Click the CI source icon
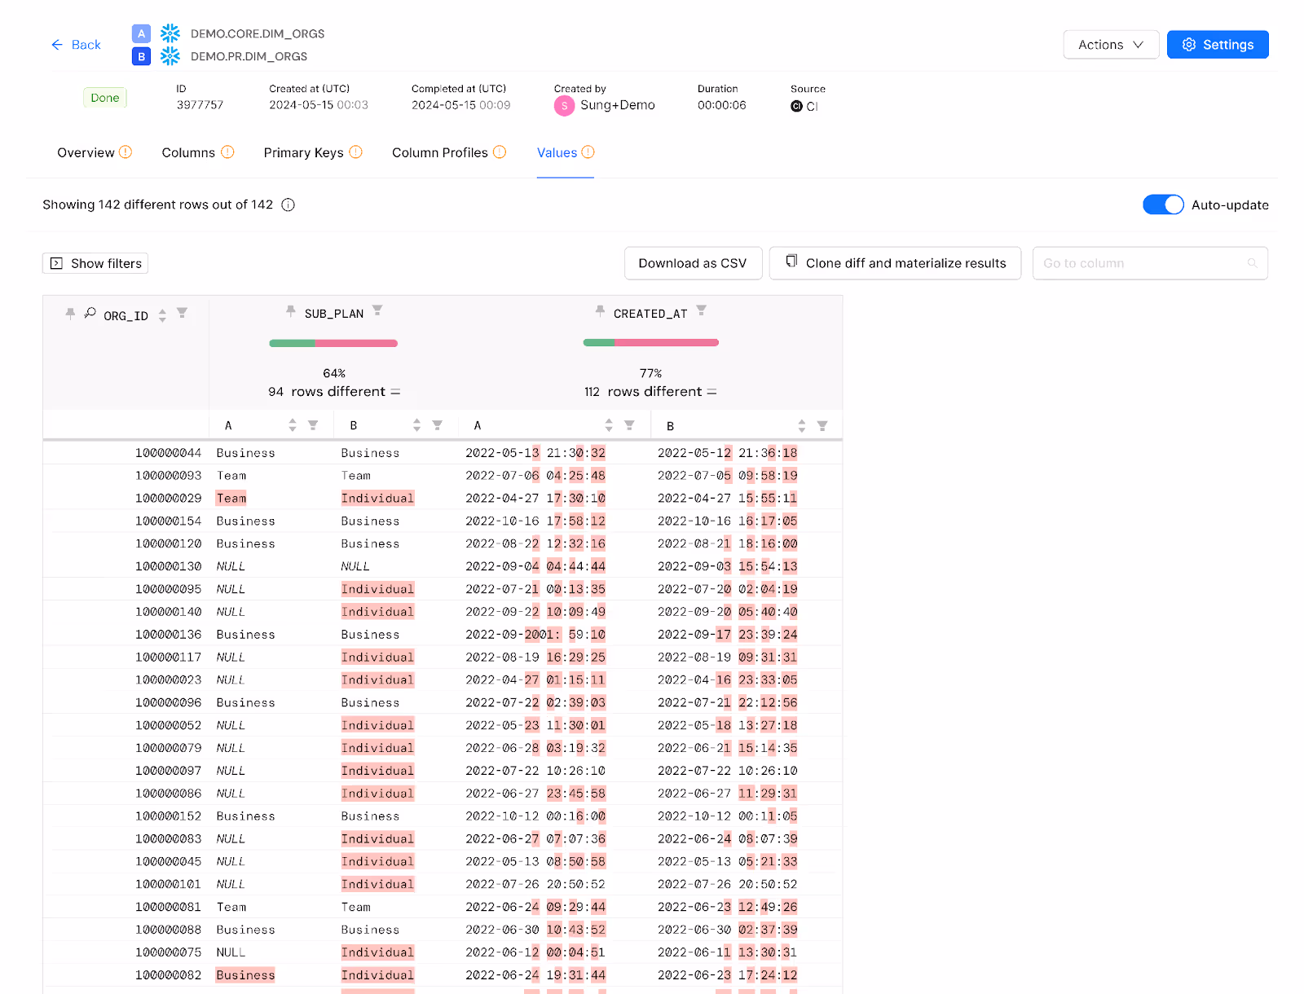 [x=796, y=107]
